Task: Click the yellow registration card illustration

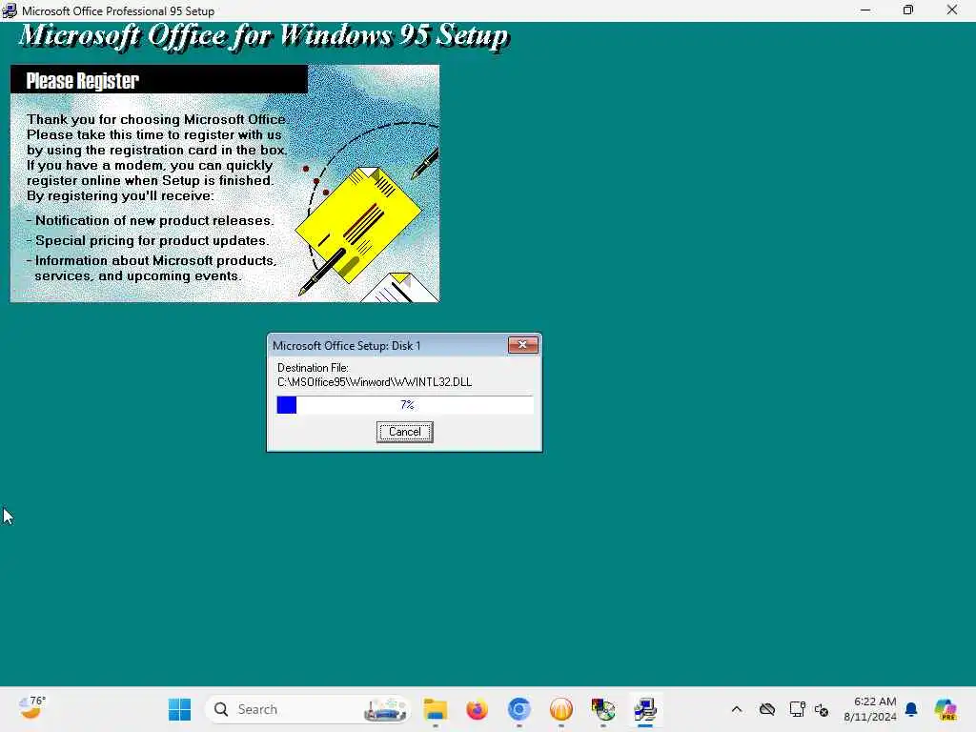Action: click(358, 224)
